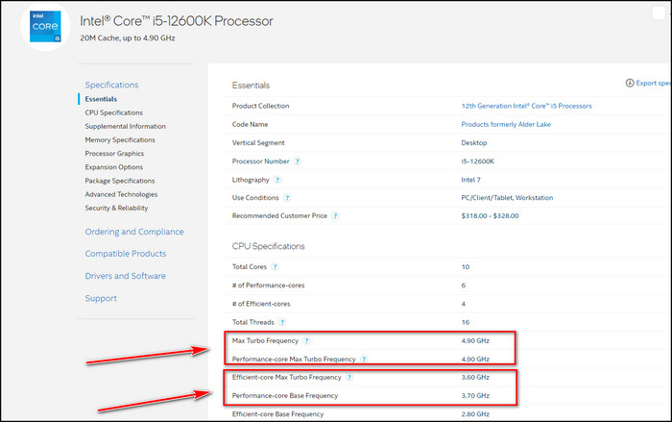
Task: Open help icon next to Processor Number
Action: coord(298,161)
